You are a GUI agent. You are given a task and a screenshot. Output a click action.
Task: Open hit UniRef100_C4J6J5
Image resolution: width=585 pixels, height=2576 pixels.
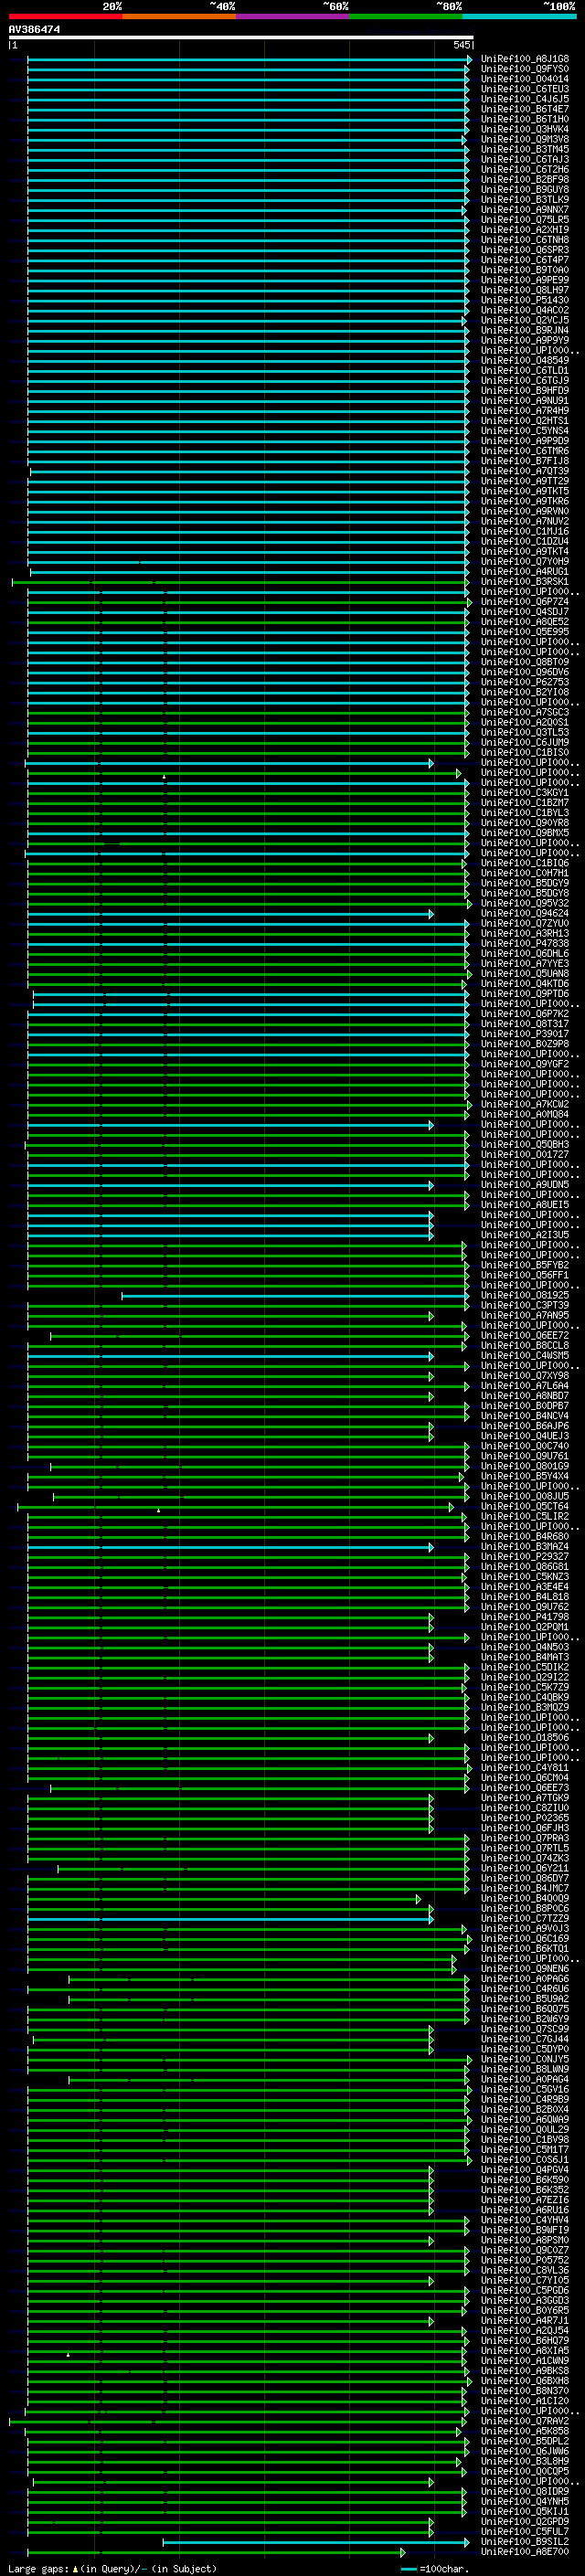tap(525, 99)
